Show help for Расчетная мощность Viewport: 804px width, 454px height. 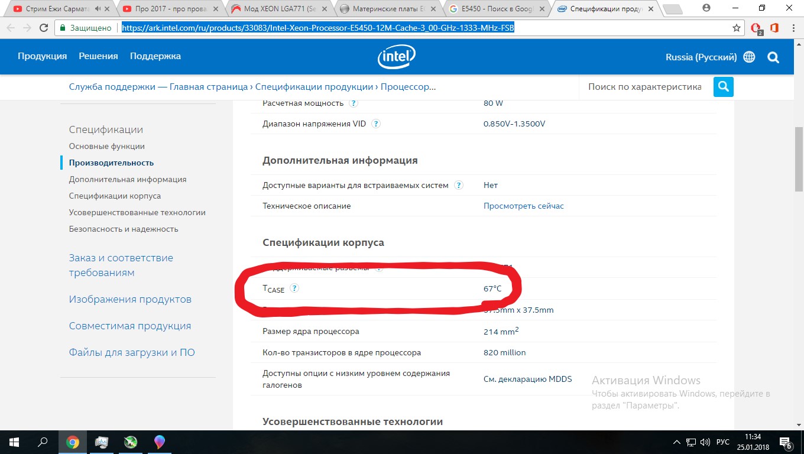(354, 103)
